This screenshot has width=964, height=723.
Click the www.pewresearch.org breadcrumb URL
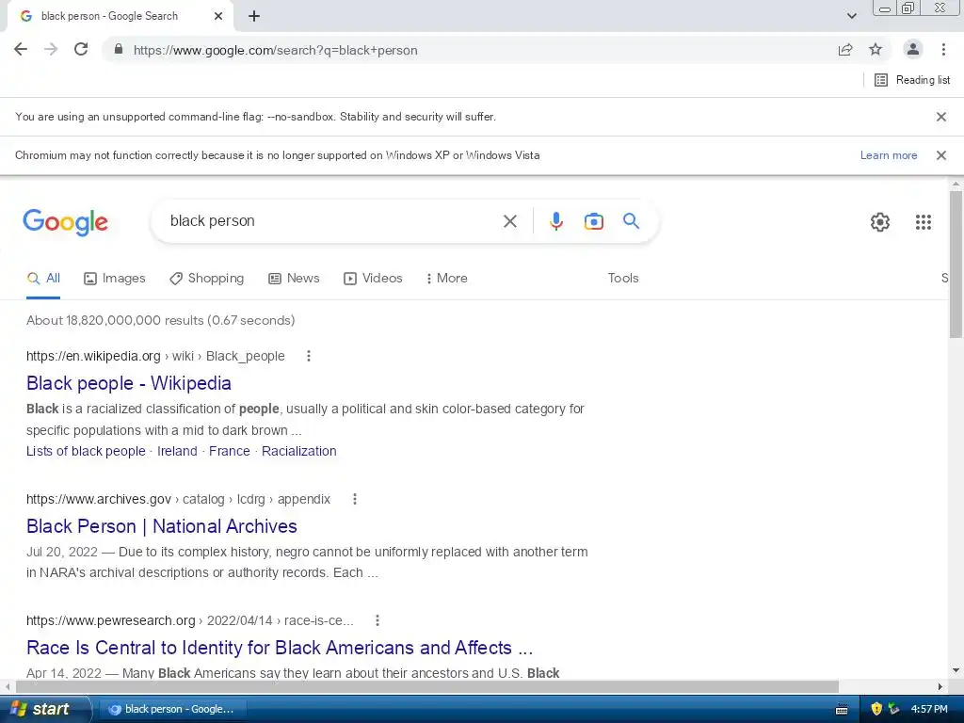click(x=190, y=621)
